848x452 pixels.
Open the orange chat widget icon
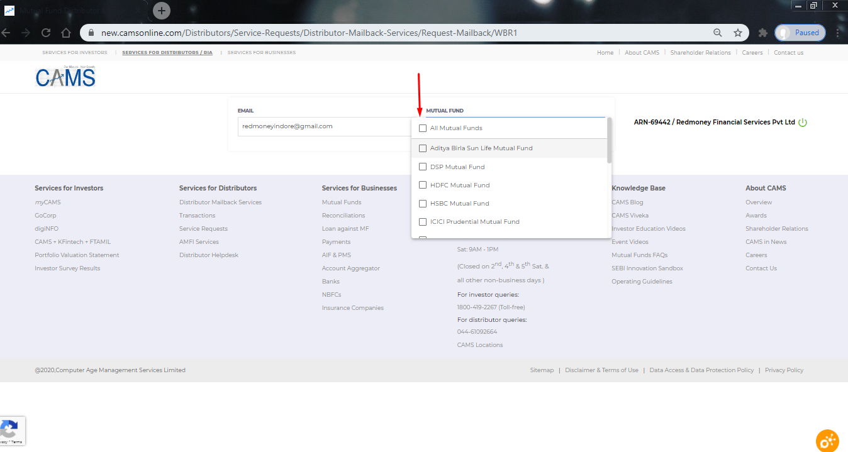tap(827, 441)
